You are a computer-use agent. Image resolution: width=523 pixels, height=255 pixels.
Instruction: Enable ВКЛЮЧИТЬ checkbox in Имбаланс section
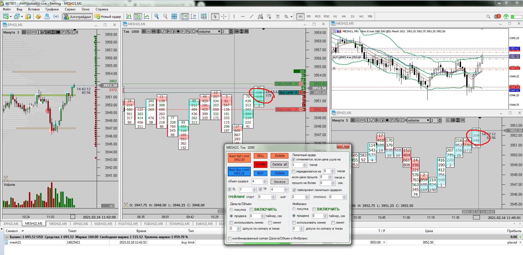pos(314,209)
